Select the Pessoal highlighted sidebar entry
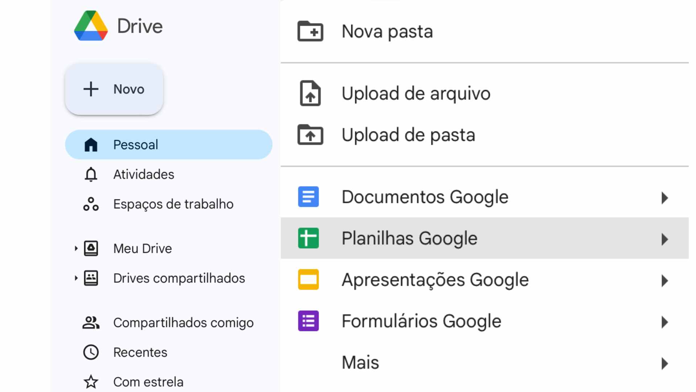 (x=136, y=144)
